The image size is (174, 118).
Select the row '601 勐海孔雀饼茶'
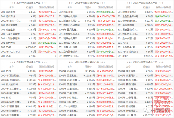(87, 52)
